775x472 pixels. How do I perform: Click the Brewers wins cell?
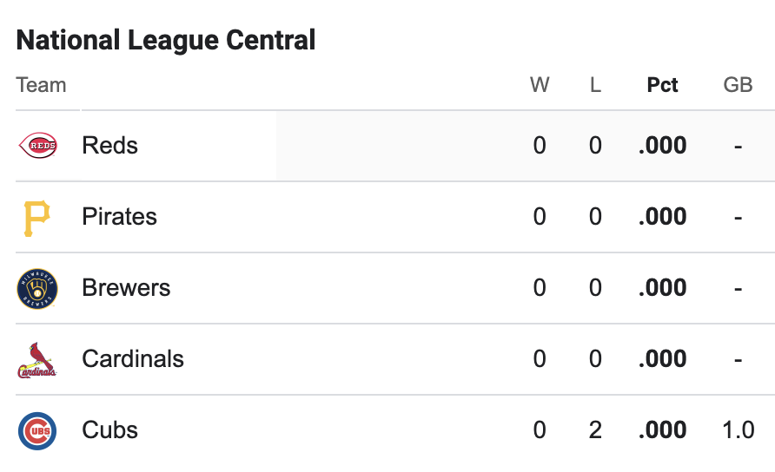pyautogui.click(x=540, y=288)
